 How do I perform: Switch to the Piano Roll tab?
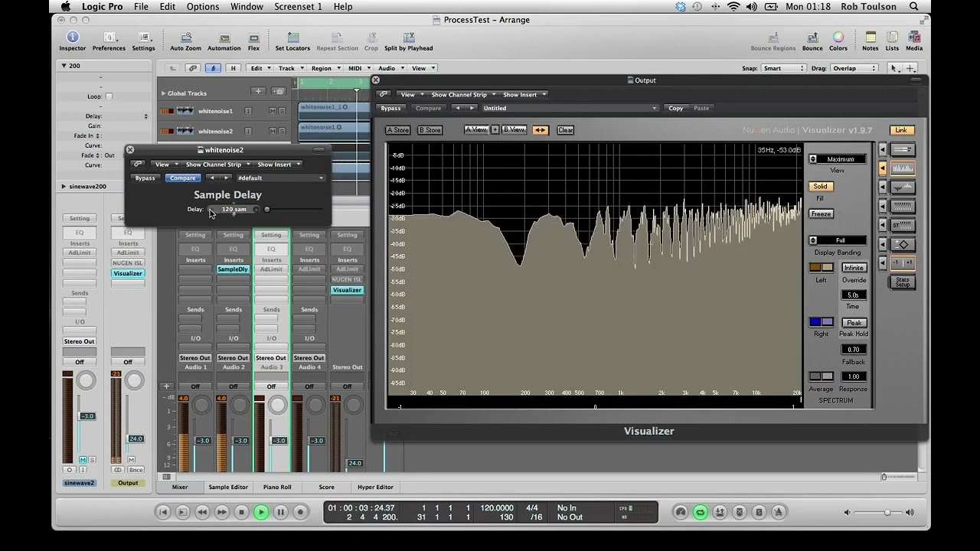[276, 487]
